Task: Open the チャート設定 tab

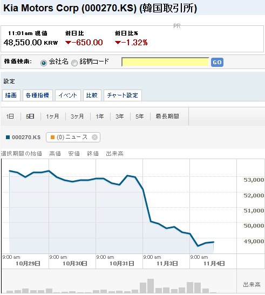Action: (x=123, y=95)
